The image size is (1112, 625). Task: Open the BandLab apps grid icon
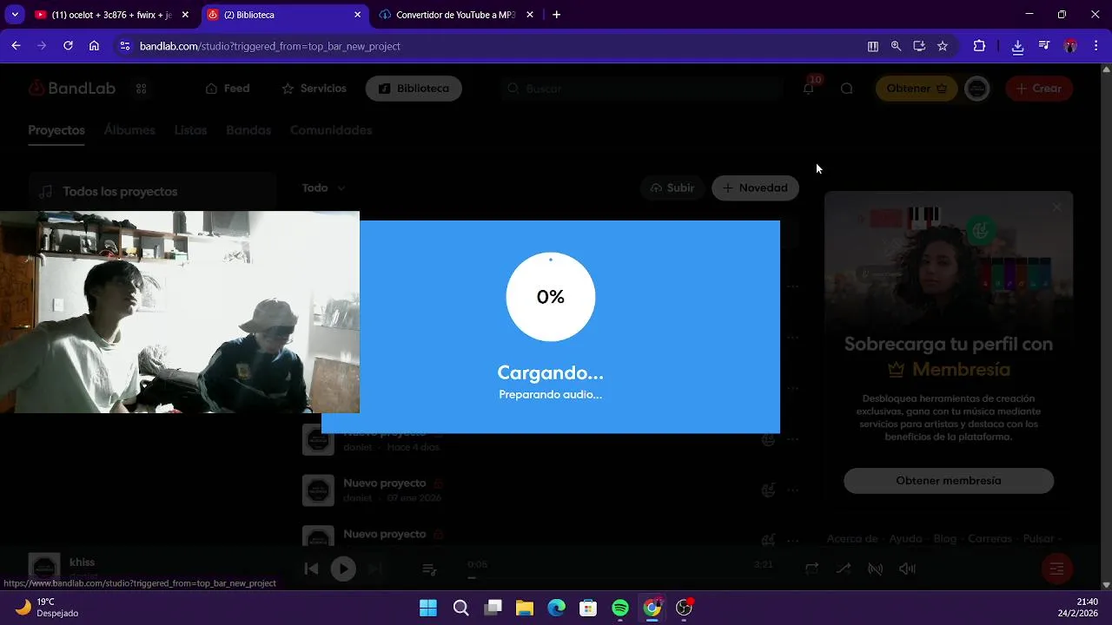pyautogui.click(x=141, y=89)
